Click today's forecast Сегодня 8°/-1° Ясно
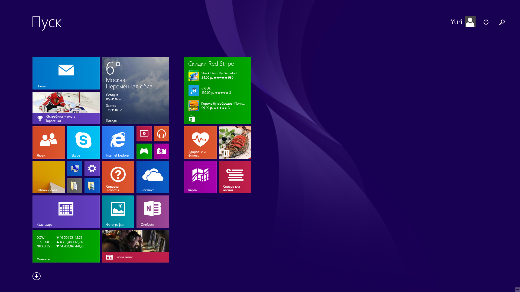This screenshot has width=520, height=292. pyautogui.click(x=114, y=97)
